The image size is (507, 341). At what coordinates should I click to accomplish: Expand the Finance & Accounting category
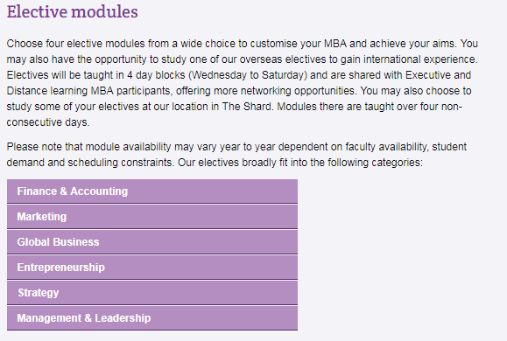[152, 191]
